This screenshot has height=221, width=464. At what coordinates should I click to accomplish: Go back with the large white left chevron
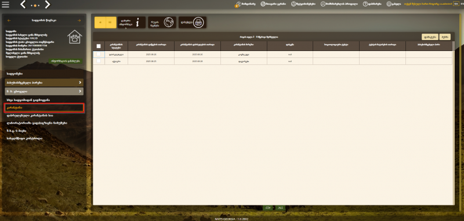tap(23, 5)
